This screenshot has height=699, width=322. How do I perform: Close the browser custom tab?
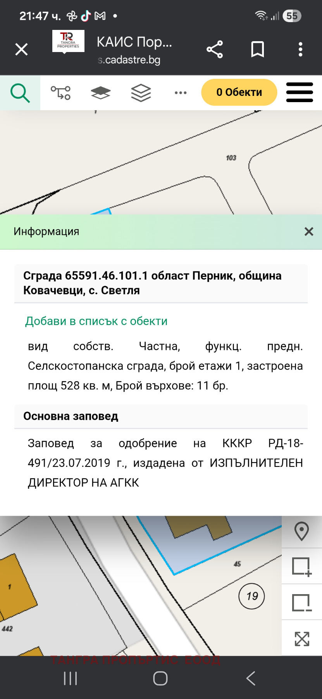coord(21,50)
